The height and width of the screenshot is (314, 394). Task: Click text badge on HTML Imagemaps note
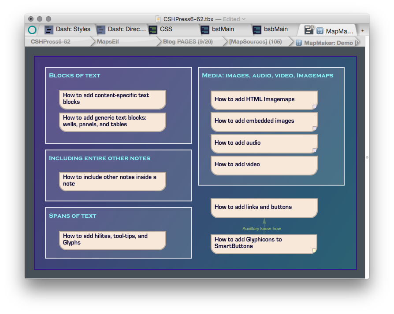tap(314, 106)
